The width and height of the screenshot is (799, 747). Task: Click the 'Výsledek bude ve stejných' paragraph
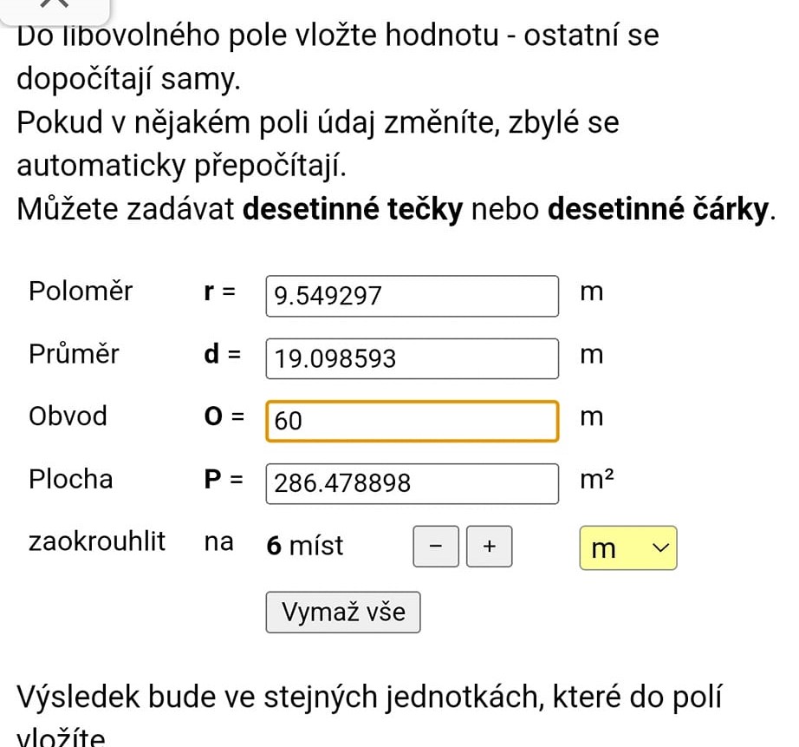(371, 696)
